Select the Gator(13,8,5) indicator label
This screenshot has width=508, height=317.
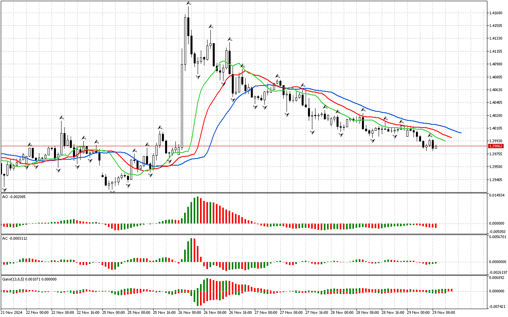[29, 279]
